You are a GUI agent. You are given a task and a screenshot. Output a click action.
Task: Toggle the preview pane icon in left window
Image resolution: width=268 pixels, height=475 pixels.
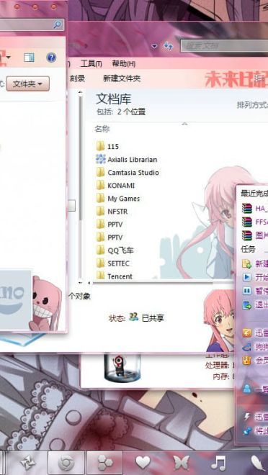point(29,58)
